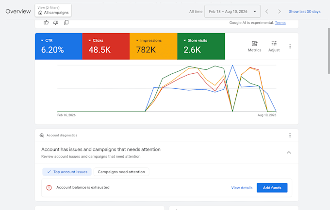Open the Impressions metric dropdown
330x210 pixels.
148,40
